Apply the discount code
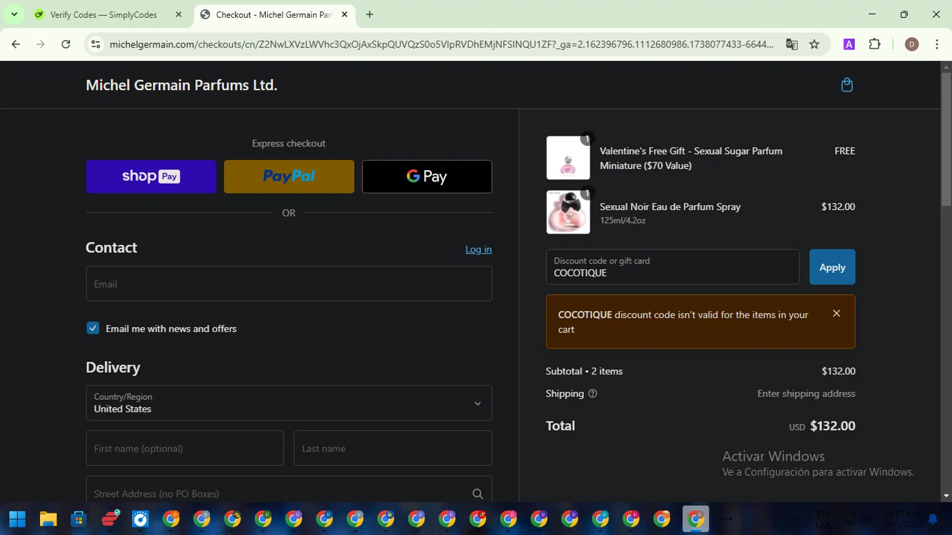 [832, 267]
